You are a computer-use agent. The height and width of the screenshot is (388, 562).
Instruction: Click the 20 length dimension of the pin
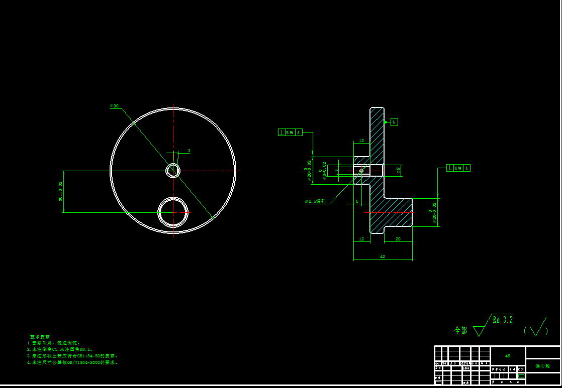click(398, 239)
